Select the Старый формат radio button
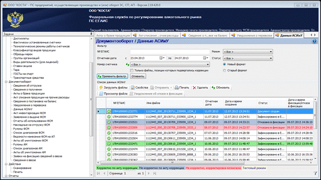 [225, 71]
